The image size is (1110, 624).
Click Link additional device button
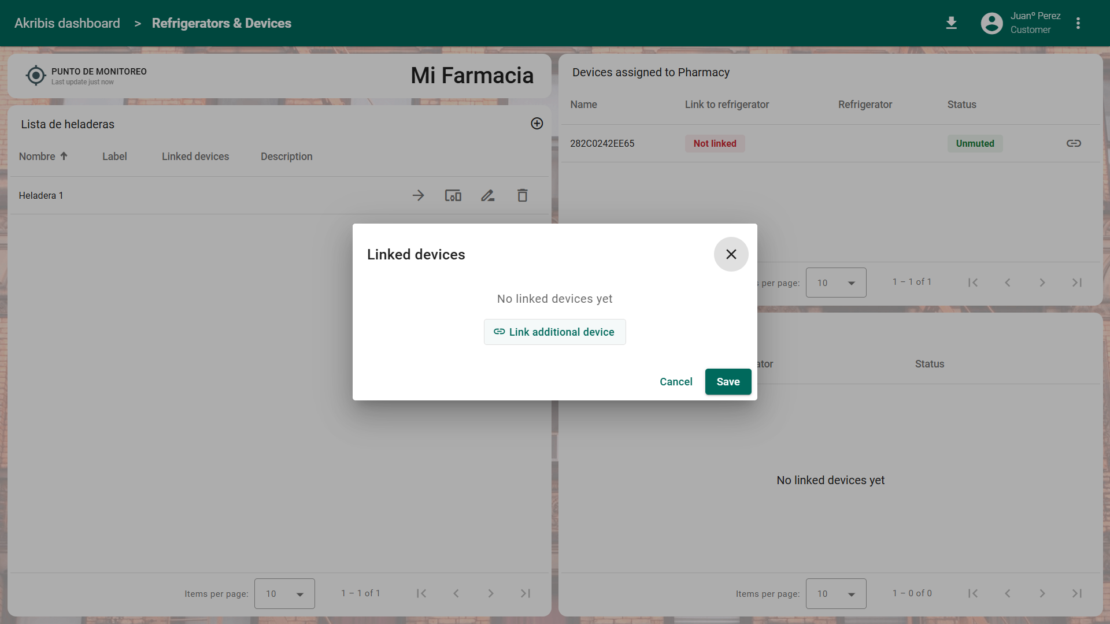tap(554, 332)
